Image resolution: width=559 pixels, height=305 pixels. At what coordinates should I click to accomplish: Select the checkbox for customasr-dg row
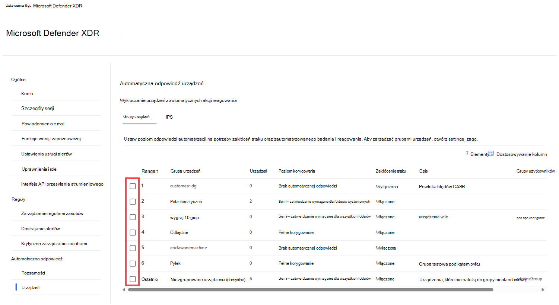133,186
